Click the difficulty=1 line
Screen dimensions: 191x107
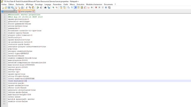point(15,37)
